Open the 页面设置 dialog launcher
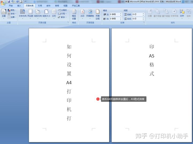This screenshot has width=193, height=144. [68, 23]
